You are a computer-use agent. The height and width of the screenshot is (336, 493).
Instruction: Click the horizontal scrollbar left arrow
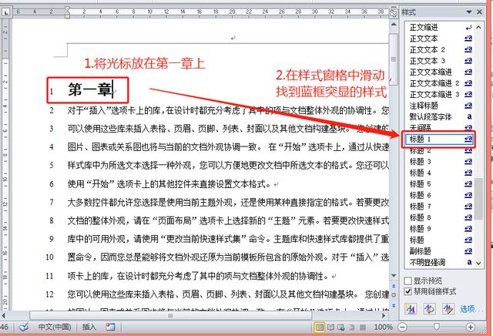tap(3, 315)
